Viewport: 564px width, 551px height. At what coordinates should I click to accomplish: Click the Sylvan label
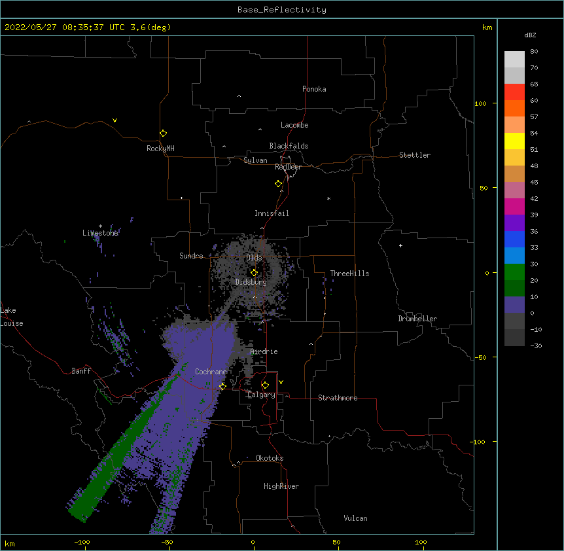click(x=255, y=160)
